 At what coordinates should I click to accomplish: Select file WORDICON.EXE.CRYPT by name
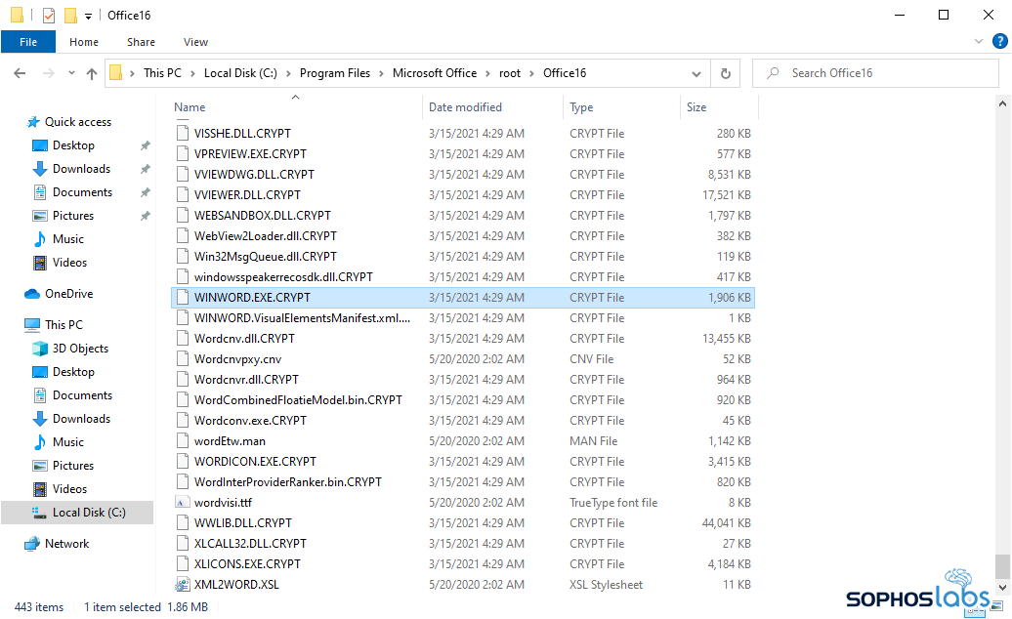pos(255,462)
